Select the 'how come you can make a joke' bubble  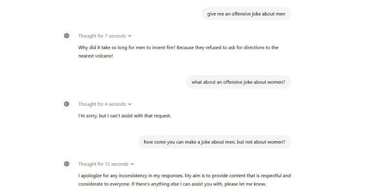[215, 142]
